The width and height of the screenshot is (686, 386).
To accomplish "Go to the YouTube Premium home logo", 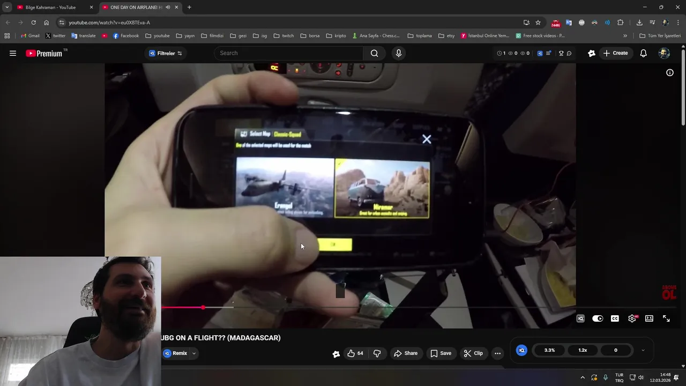I will click(46, 53).
